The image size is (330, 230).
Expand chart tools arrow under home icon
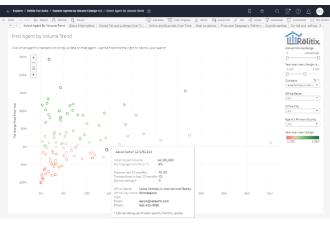click(x=34, y=75)
